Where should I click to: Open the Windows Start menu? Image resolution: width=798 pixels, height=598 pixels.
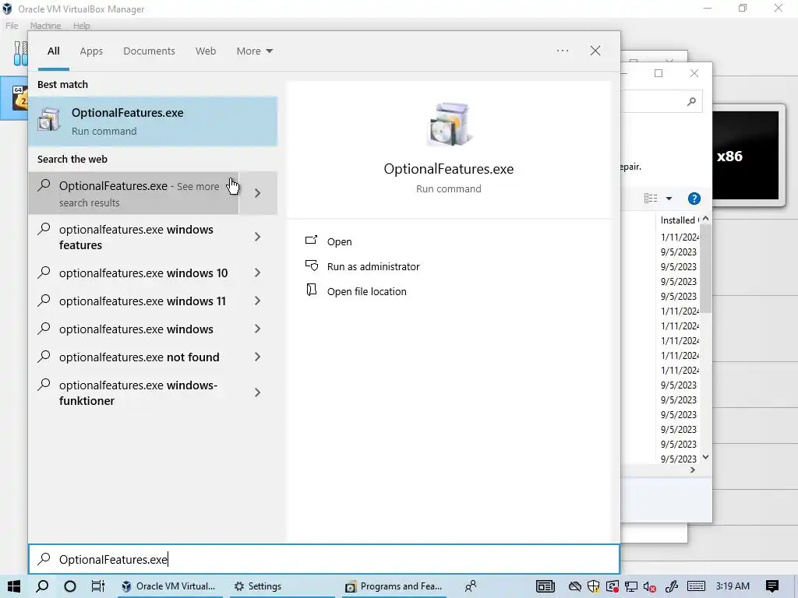click(14, 586)
